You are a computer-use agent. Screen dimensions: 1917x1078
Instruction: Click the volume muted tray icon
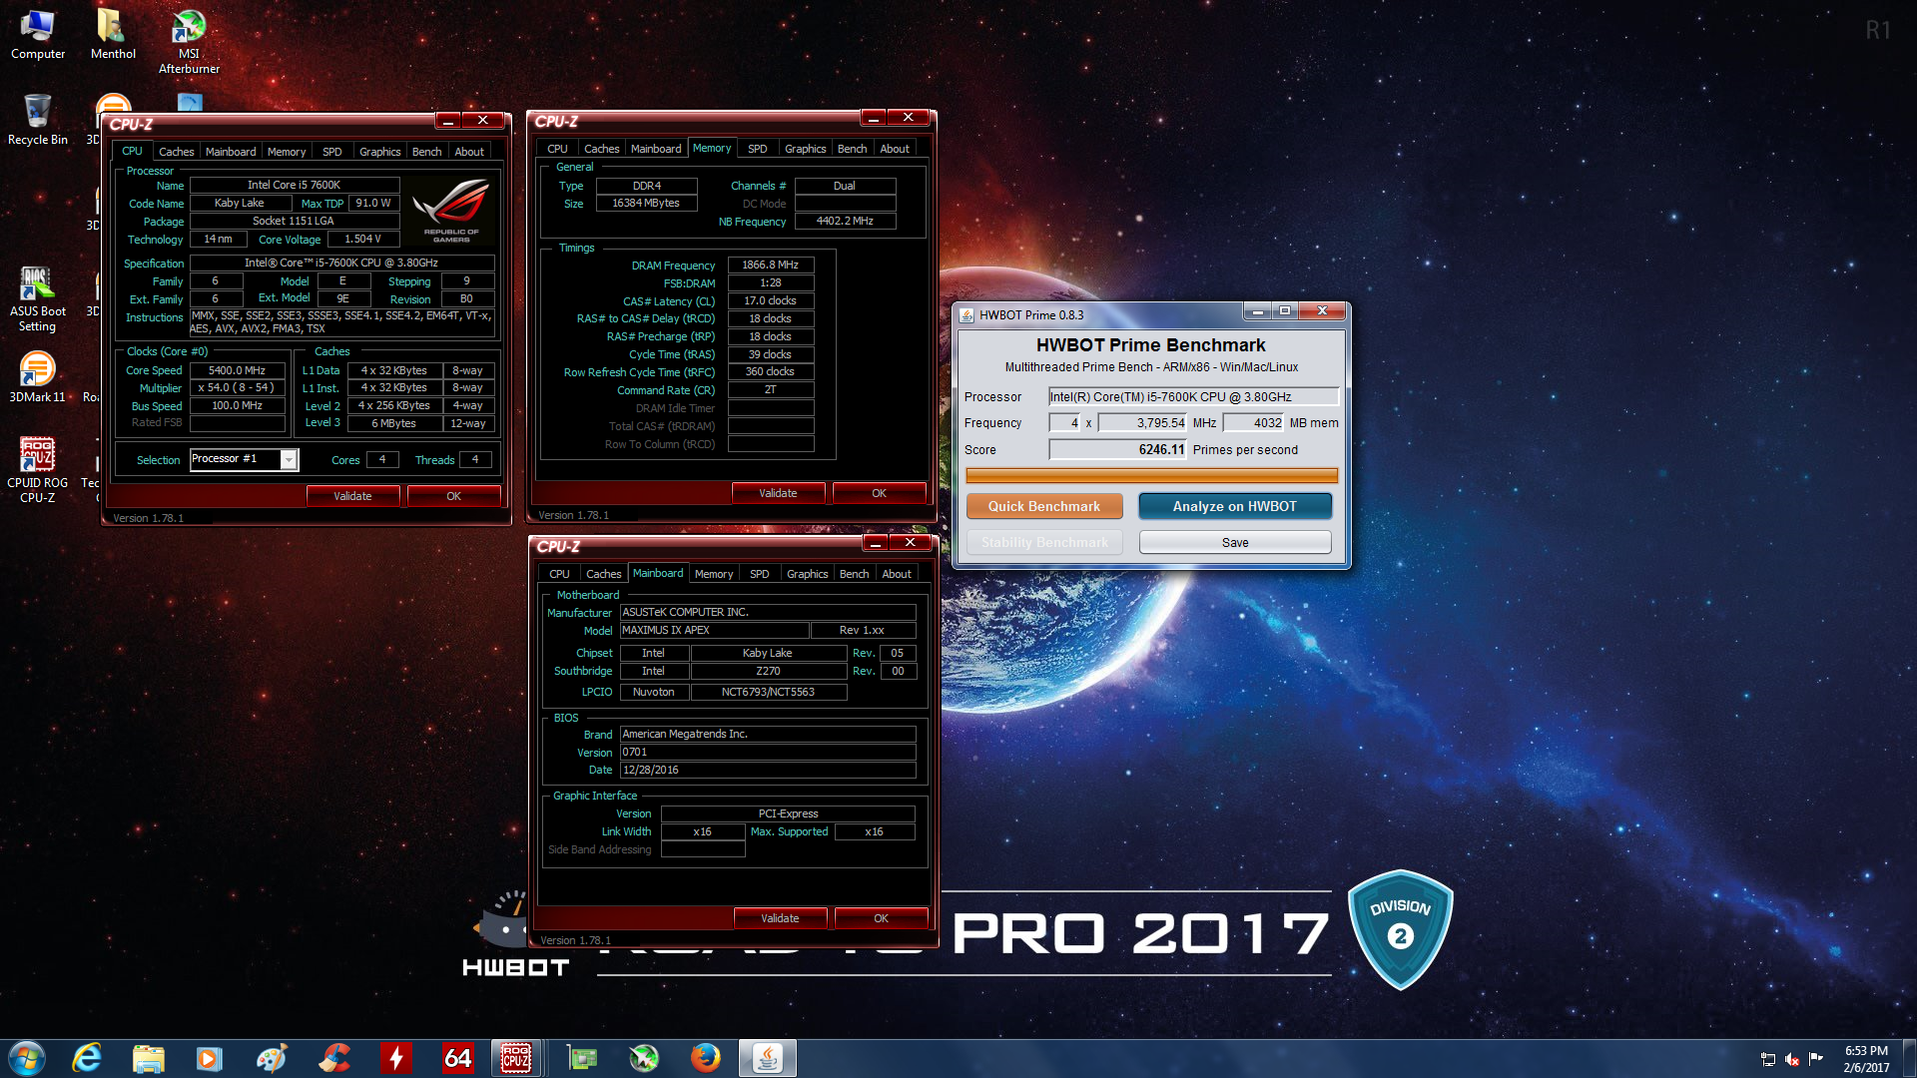point(1792,1059)
